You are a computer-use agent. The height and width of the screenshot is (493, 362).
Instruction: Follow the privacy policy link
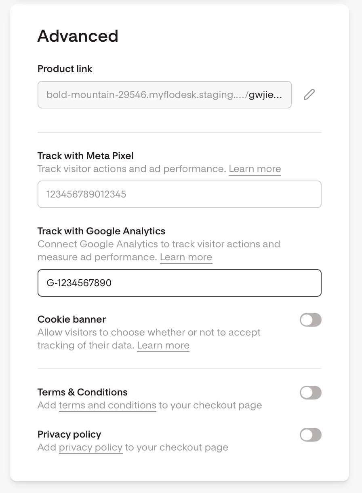point(90,447)
